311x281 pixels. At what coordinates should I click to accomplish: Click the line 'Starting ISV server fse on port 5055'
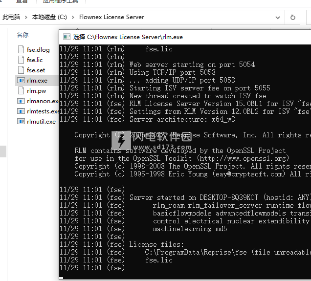tap(200, 88)
